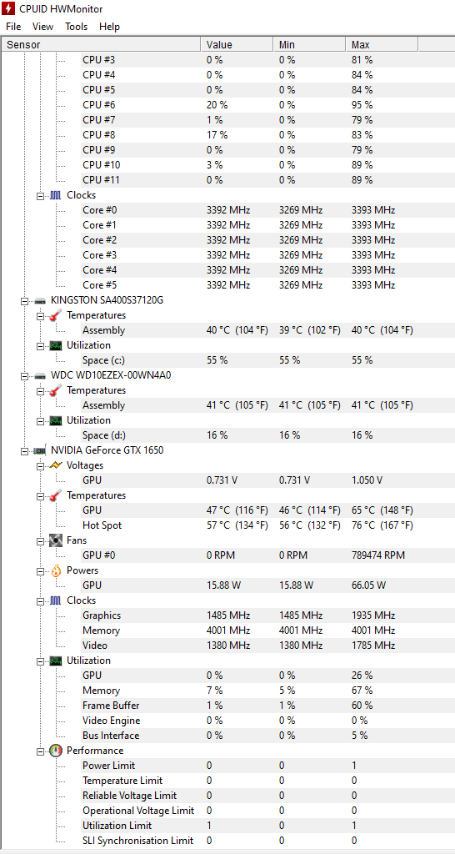Click the GPU Temperatures thermometer icon
This screenshot has height=854, width=455.
click(56, 495)
